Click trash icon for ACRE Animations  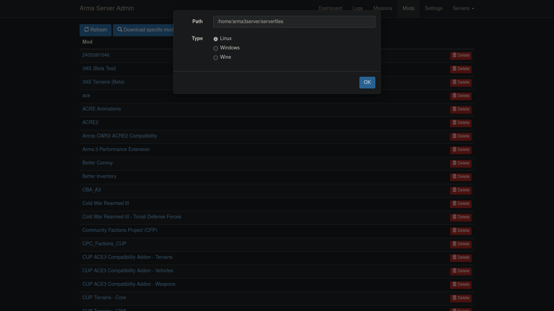click(454, 109)
